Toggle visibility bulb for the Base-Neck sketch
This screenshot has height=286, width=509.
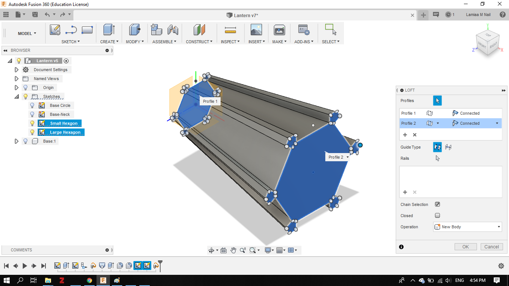point(32,114)
